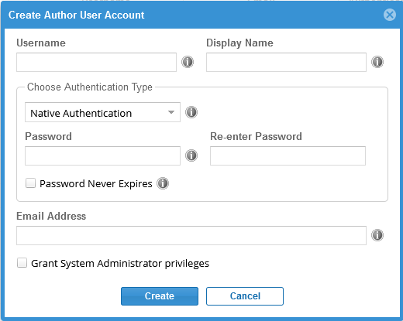
Task: Click the Create button
Action: point(160,296)
